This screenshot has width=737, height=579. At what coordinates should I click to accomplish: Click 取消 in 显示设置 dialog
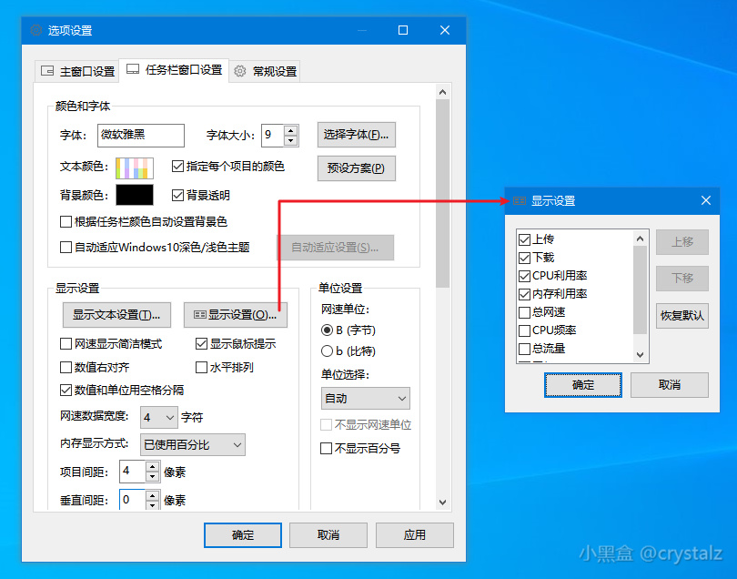pos(670,385)
